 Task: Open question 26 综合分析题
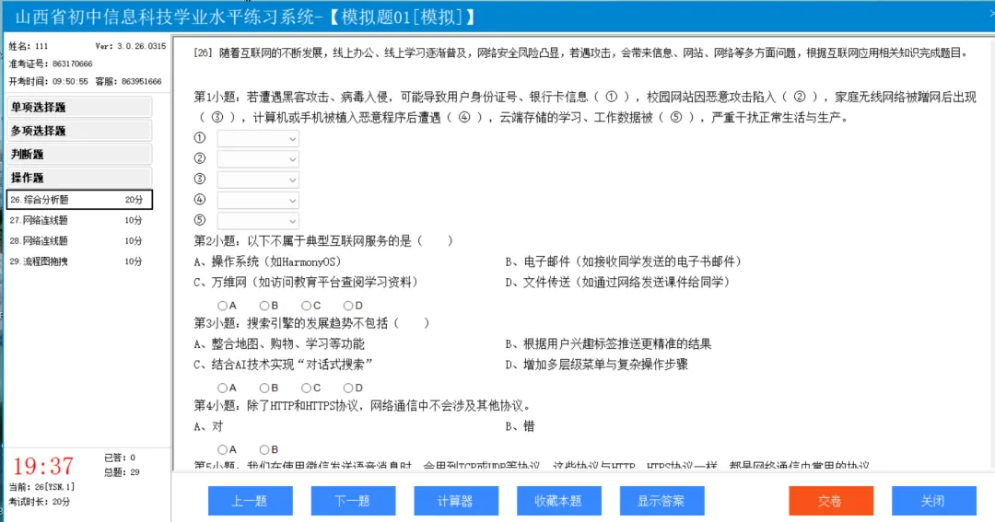tap(79, 199)
